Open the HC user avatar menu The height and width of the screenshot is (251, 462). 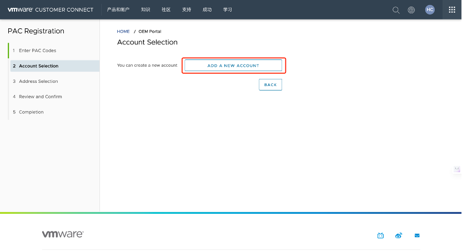[430, 10]
